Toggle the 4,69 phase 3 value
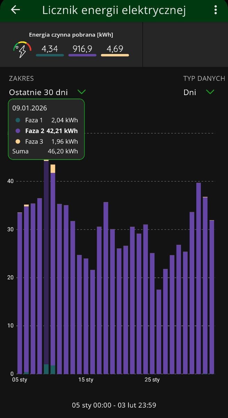 point(115,49)
